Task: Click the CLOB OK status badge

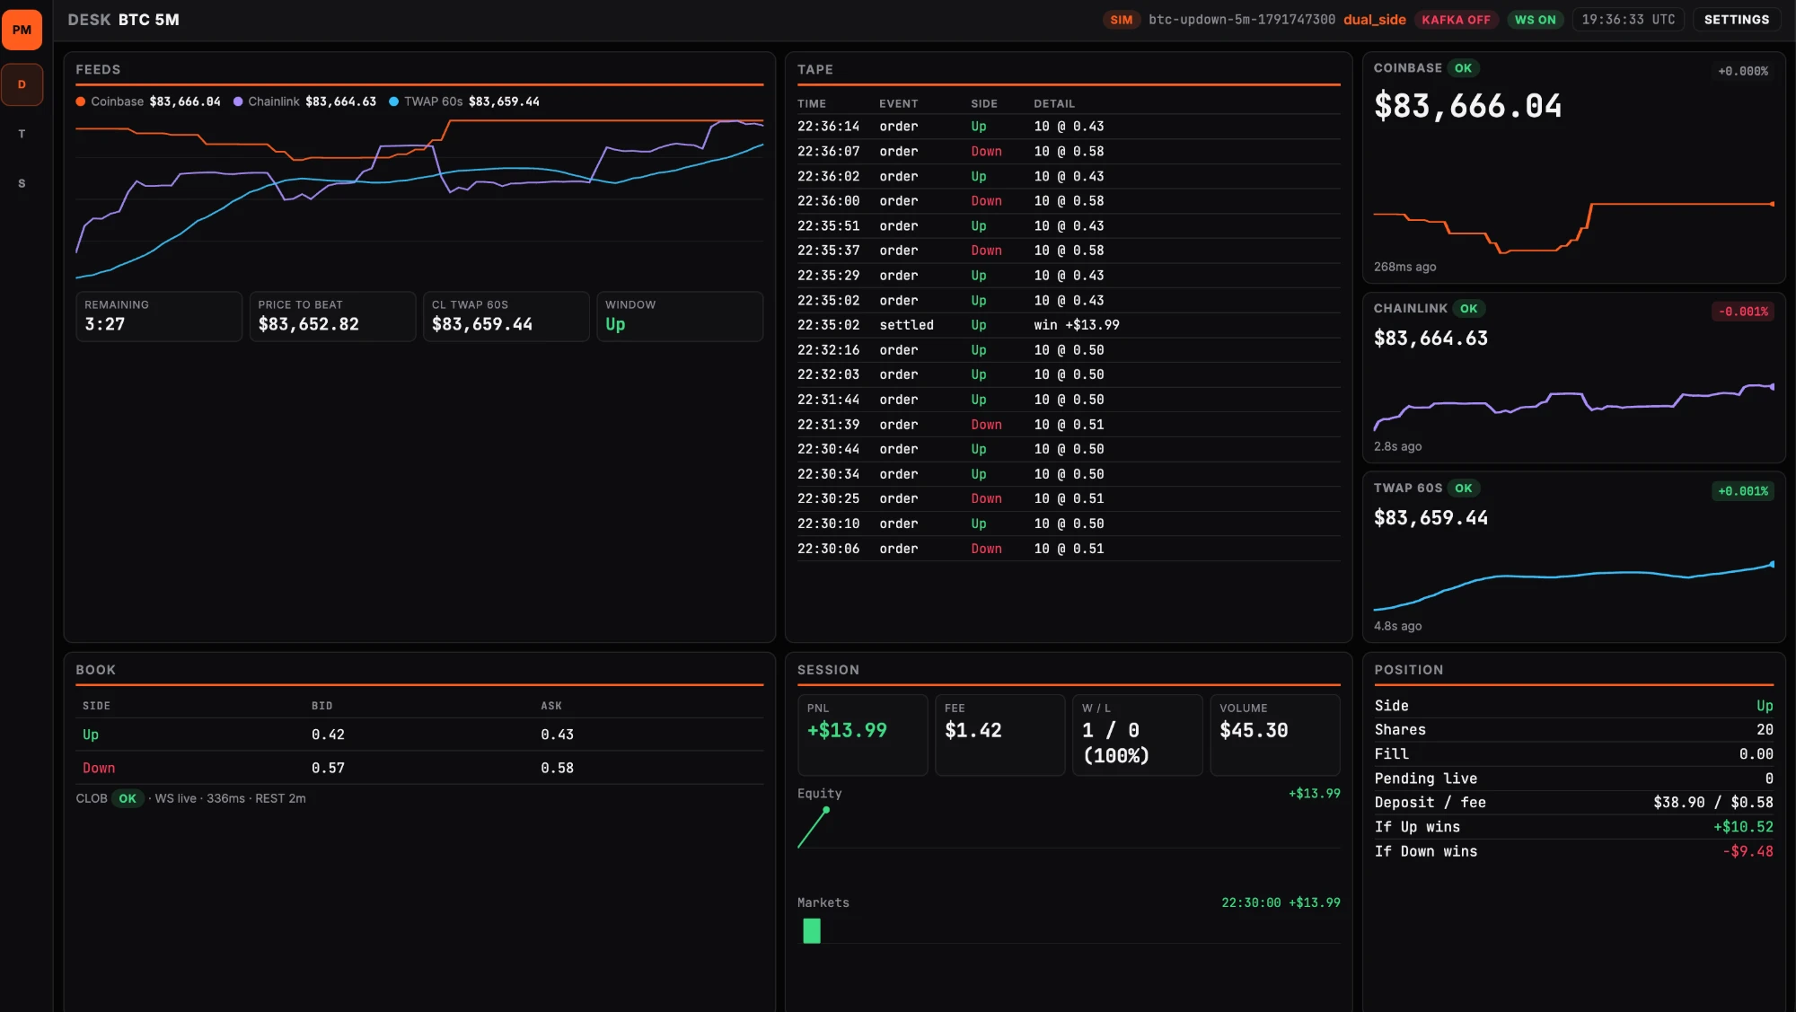Action: click(x=128, y=798)
